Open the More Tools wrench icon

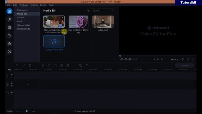(9, 52)
